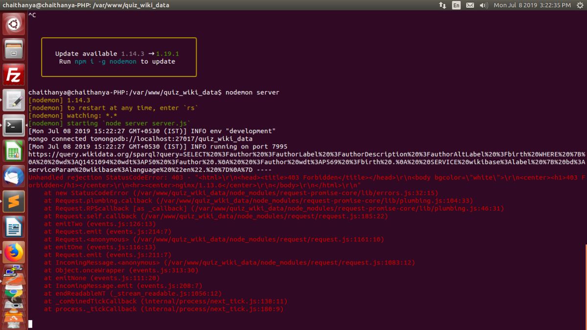Click '[nodemon] starting `node server server.js`' line
The height and width of the screenshot is (330, 587).
(x=110, y=123)
